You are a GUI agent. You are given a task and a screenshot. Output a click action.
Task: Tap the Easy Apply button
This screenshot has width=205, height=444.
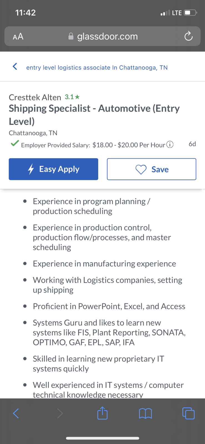(54, 169)
